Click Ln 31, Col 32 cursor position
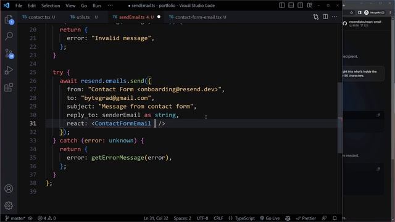Viewport: 395px width, 222px height. coord(156,218)
